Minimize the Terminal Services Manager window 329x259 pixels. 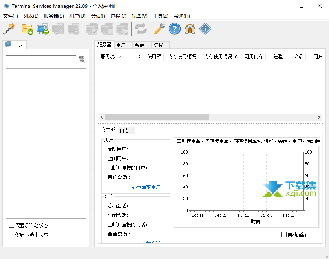click(284, 6)
